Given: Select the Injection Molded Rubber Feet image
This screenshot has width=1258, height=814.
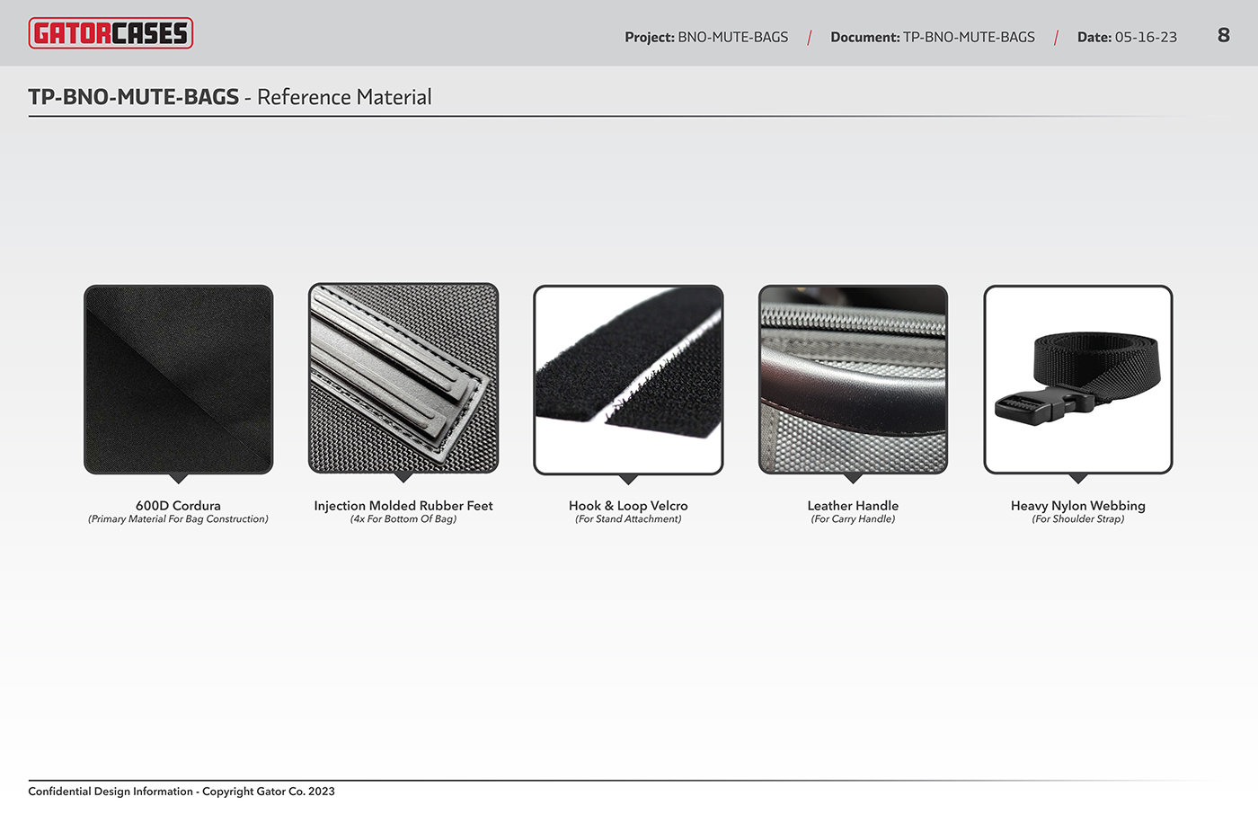Looking at the screenshot, I should (x=403, y=379).
